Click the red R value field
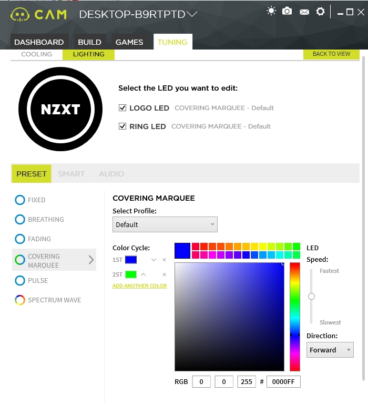368x403 pixels. (x=201, y=382)
